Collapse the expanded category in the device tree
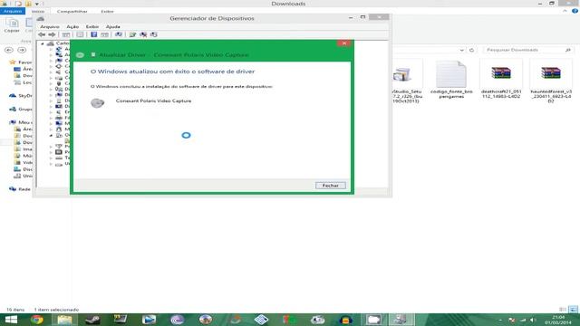The height and width of the screenshot is (326, 580). [51, 135]
